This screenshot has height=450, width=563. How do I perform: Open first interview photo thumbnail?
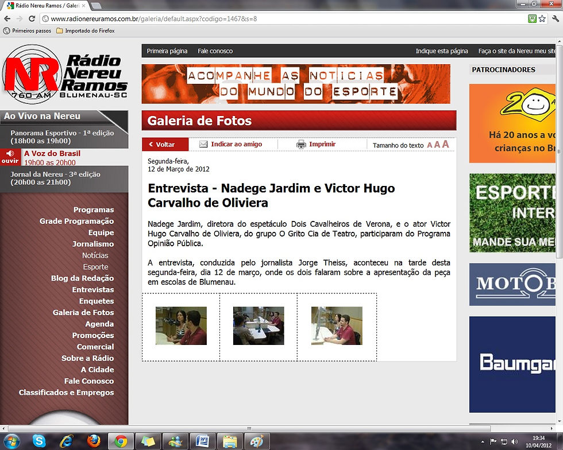tap(181, 326)
